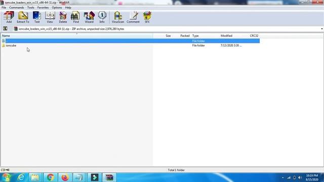Click the Delete toolbar icon
Viewport: 324px width, 182px height.
(63, 17)
